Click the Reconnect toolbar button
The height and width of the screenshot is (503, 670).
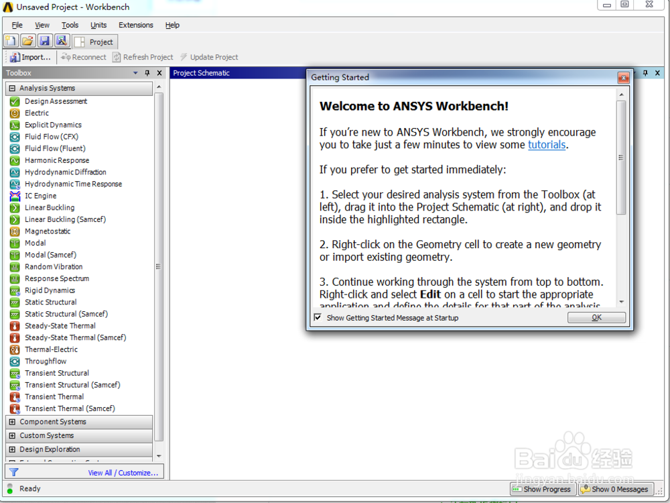point(83,57)
